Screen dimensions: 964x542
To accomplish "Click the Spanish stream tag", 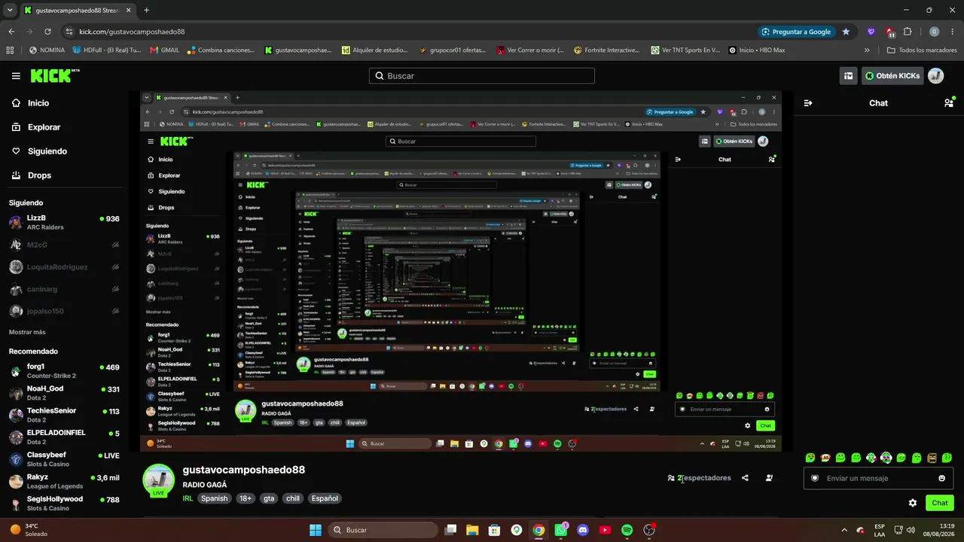I will pos(214,498).
